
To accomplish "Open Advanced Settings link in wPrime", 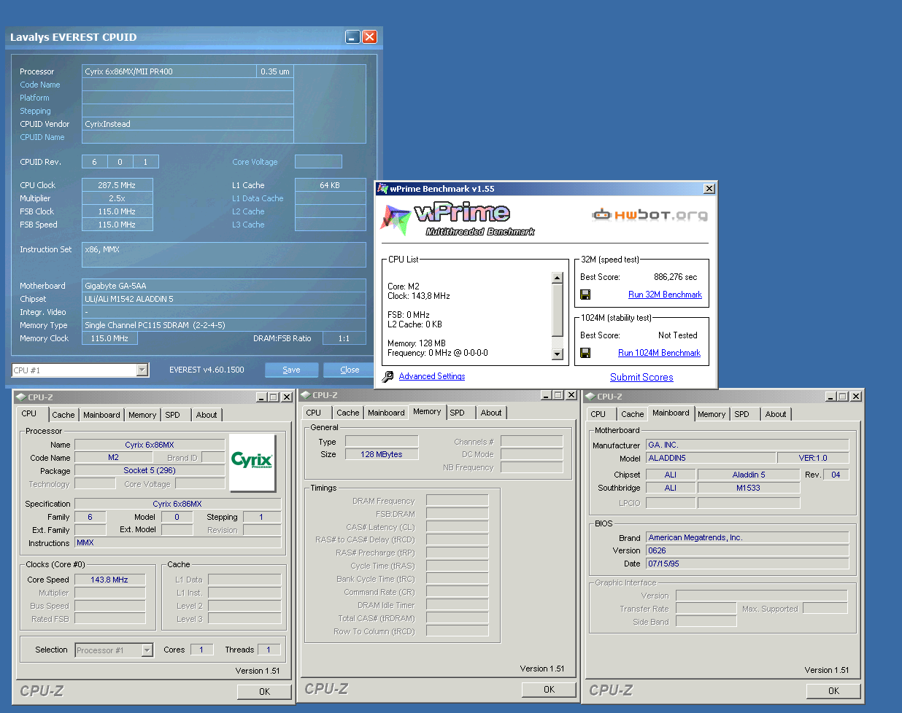I will 432,376.
